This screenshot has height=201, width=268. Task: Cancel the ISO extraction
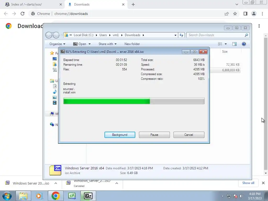[189, 135]
